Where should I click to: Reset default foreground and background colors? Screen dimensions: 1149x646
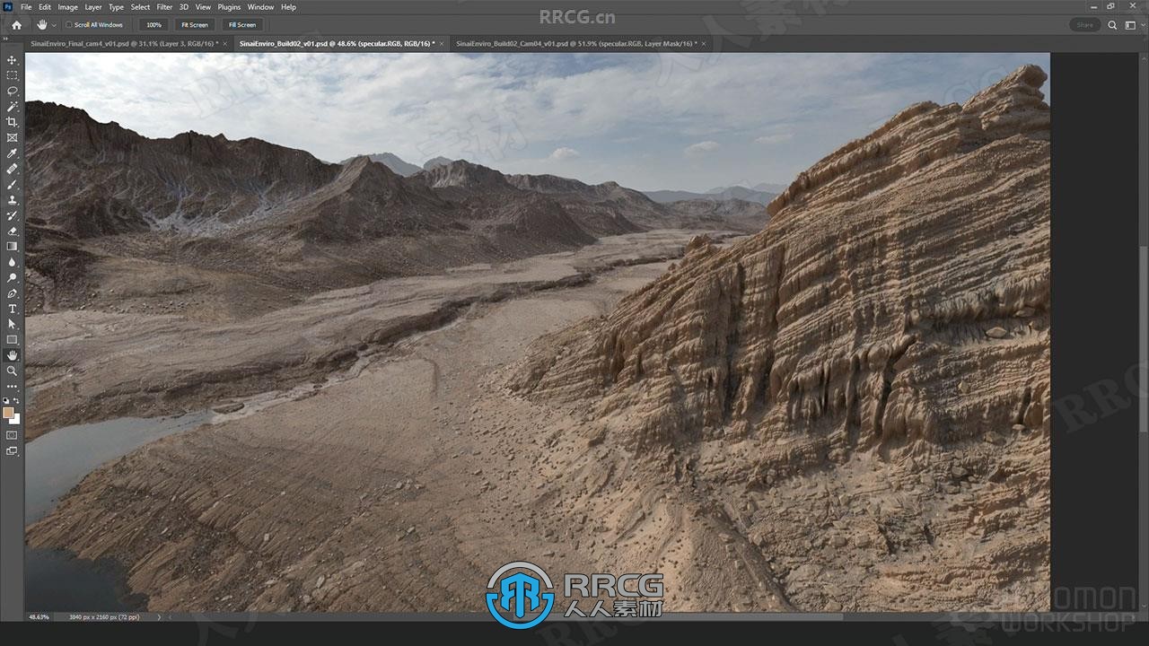(x=6, y=401)
